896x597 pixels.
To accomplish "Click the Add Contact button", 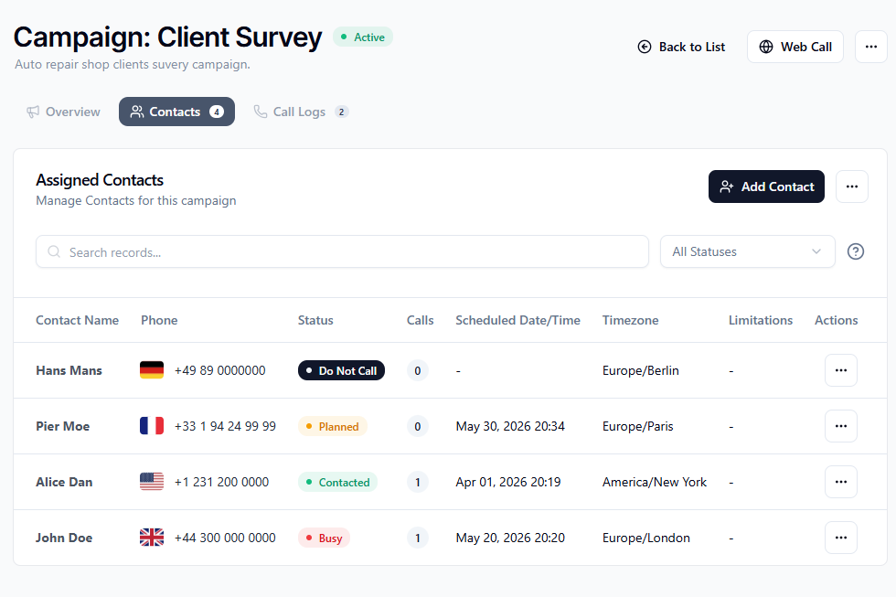I will click(x=766, y=187).
